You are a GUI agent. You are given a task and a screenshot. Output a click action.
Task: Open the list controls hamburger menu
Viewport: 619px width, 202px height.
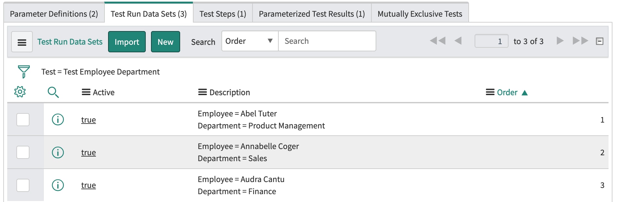(22, 42)
